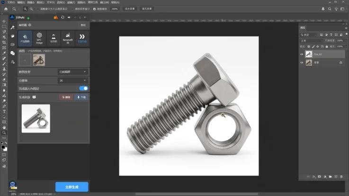Viewport: 349px width, 196px height.
Task: Click the blue generate now button
Action: tap(72, 187)
